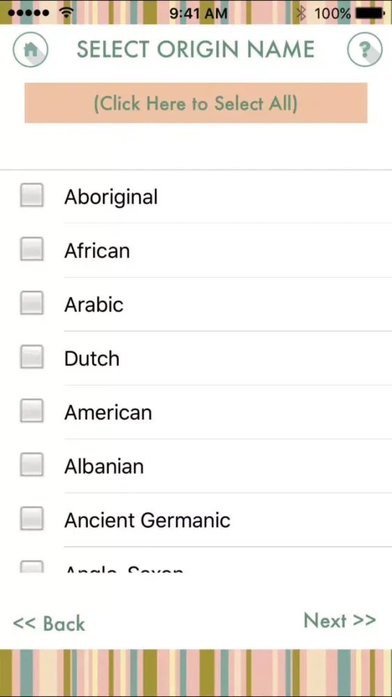Image resolution: width=392 pixels, height=697 pixels.
Task: Open the help question mark icon
Action: [x=364, y=49]
